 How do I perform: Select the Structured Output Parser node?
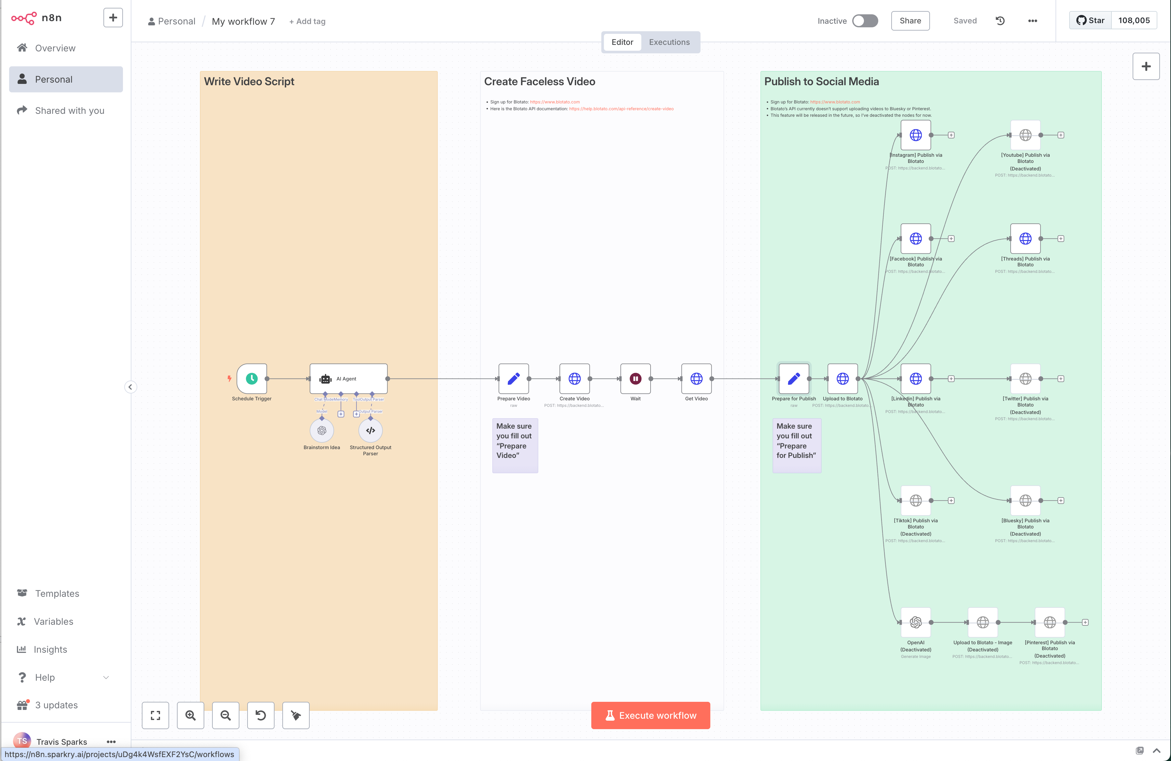370,431
